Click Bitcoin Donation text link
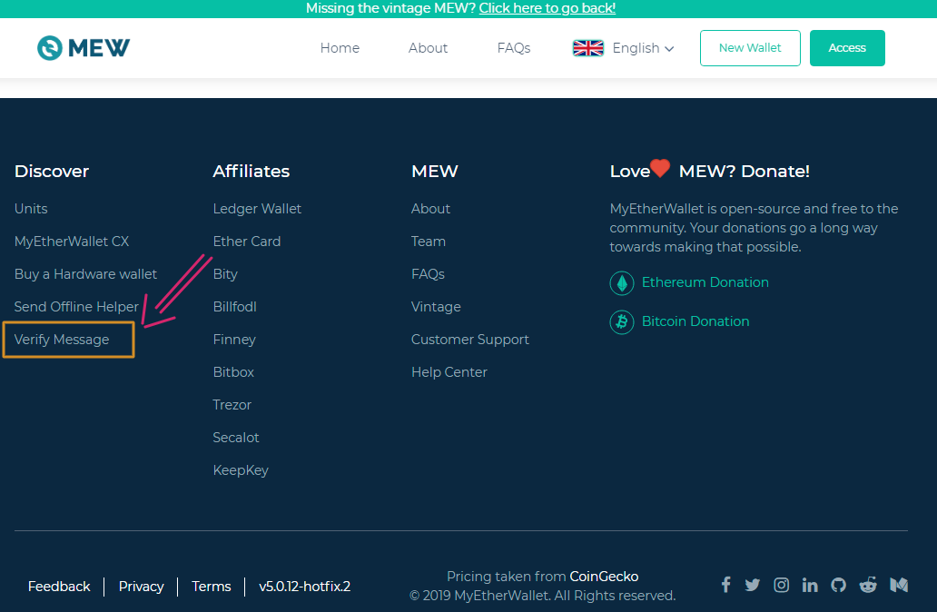Viewport: 937px width, 612px height. 695,321
